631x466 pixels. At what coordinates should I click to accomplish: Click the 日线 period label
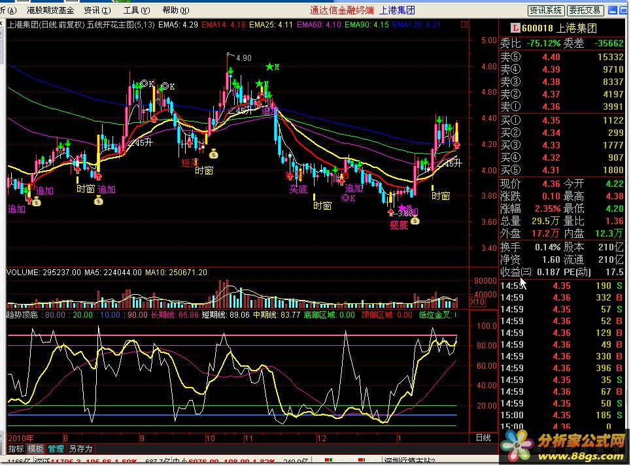pyautogui.click(x=483, y=438)
